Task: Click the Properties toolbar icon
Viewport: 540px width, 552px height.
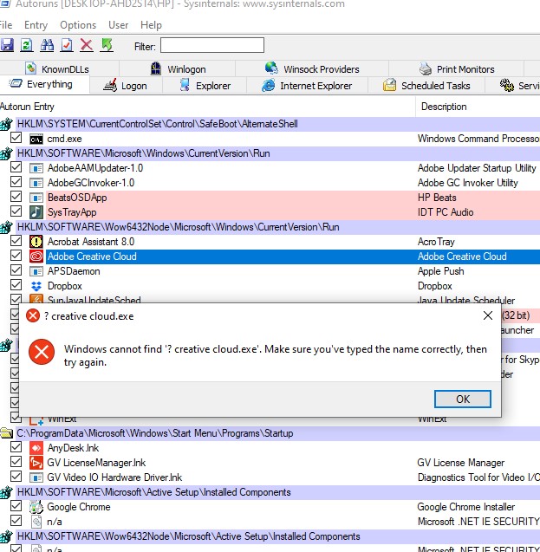Action: click(67, 45)
